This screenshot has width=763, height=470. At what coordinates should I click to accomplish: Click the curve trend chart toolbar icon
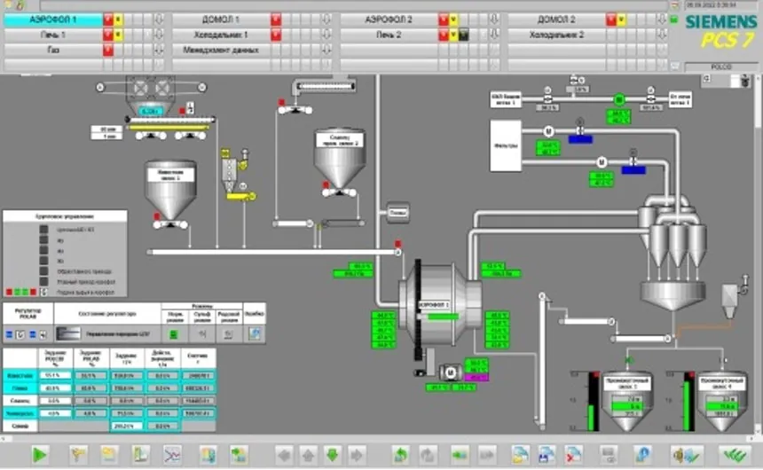tap(172, 455)
